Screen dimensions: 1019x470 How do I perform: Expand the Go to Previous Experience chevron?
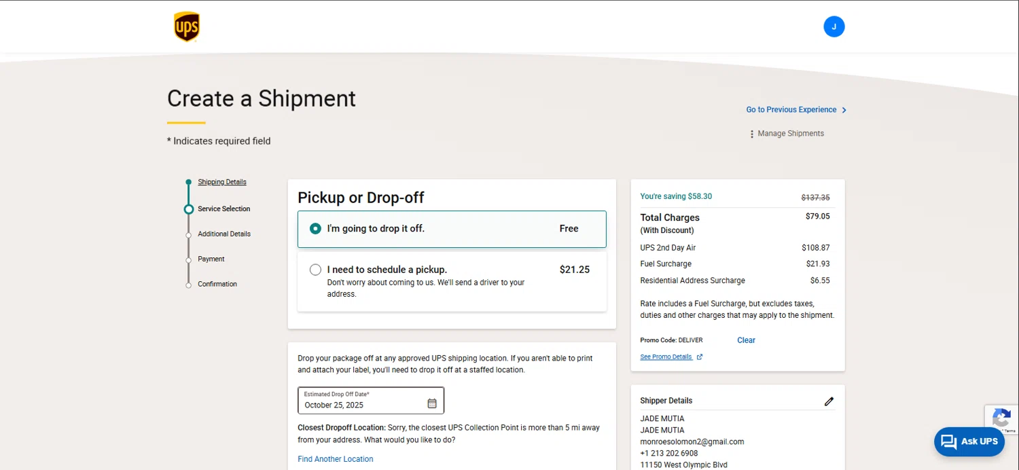[844, 110]
